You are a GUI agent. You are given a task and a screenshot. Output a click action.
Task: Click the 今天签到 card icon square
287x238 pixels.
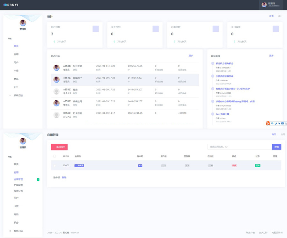click(x=156, y=29)
